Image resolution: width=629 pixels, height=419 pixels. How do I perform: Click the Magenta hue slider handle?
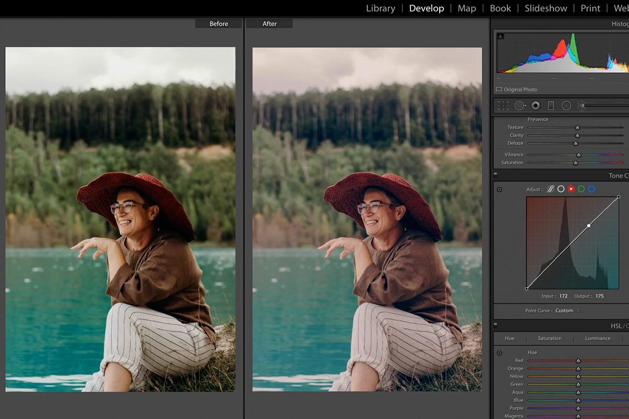(x=578, y=416)
